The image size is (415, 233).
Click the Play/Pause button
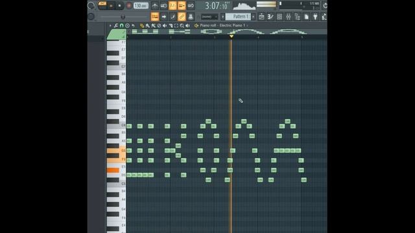click(111, 6)
